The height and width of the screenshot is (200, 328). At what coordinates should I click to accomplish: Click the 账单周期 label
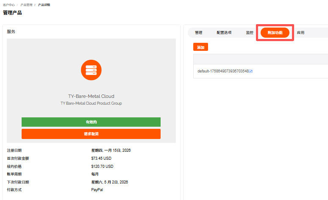pos(14,174)
